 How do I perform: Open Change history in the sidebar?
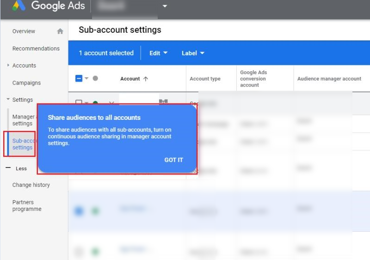click(x=31, y=185)
